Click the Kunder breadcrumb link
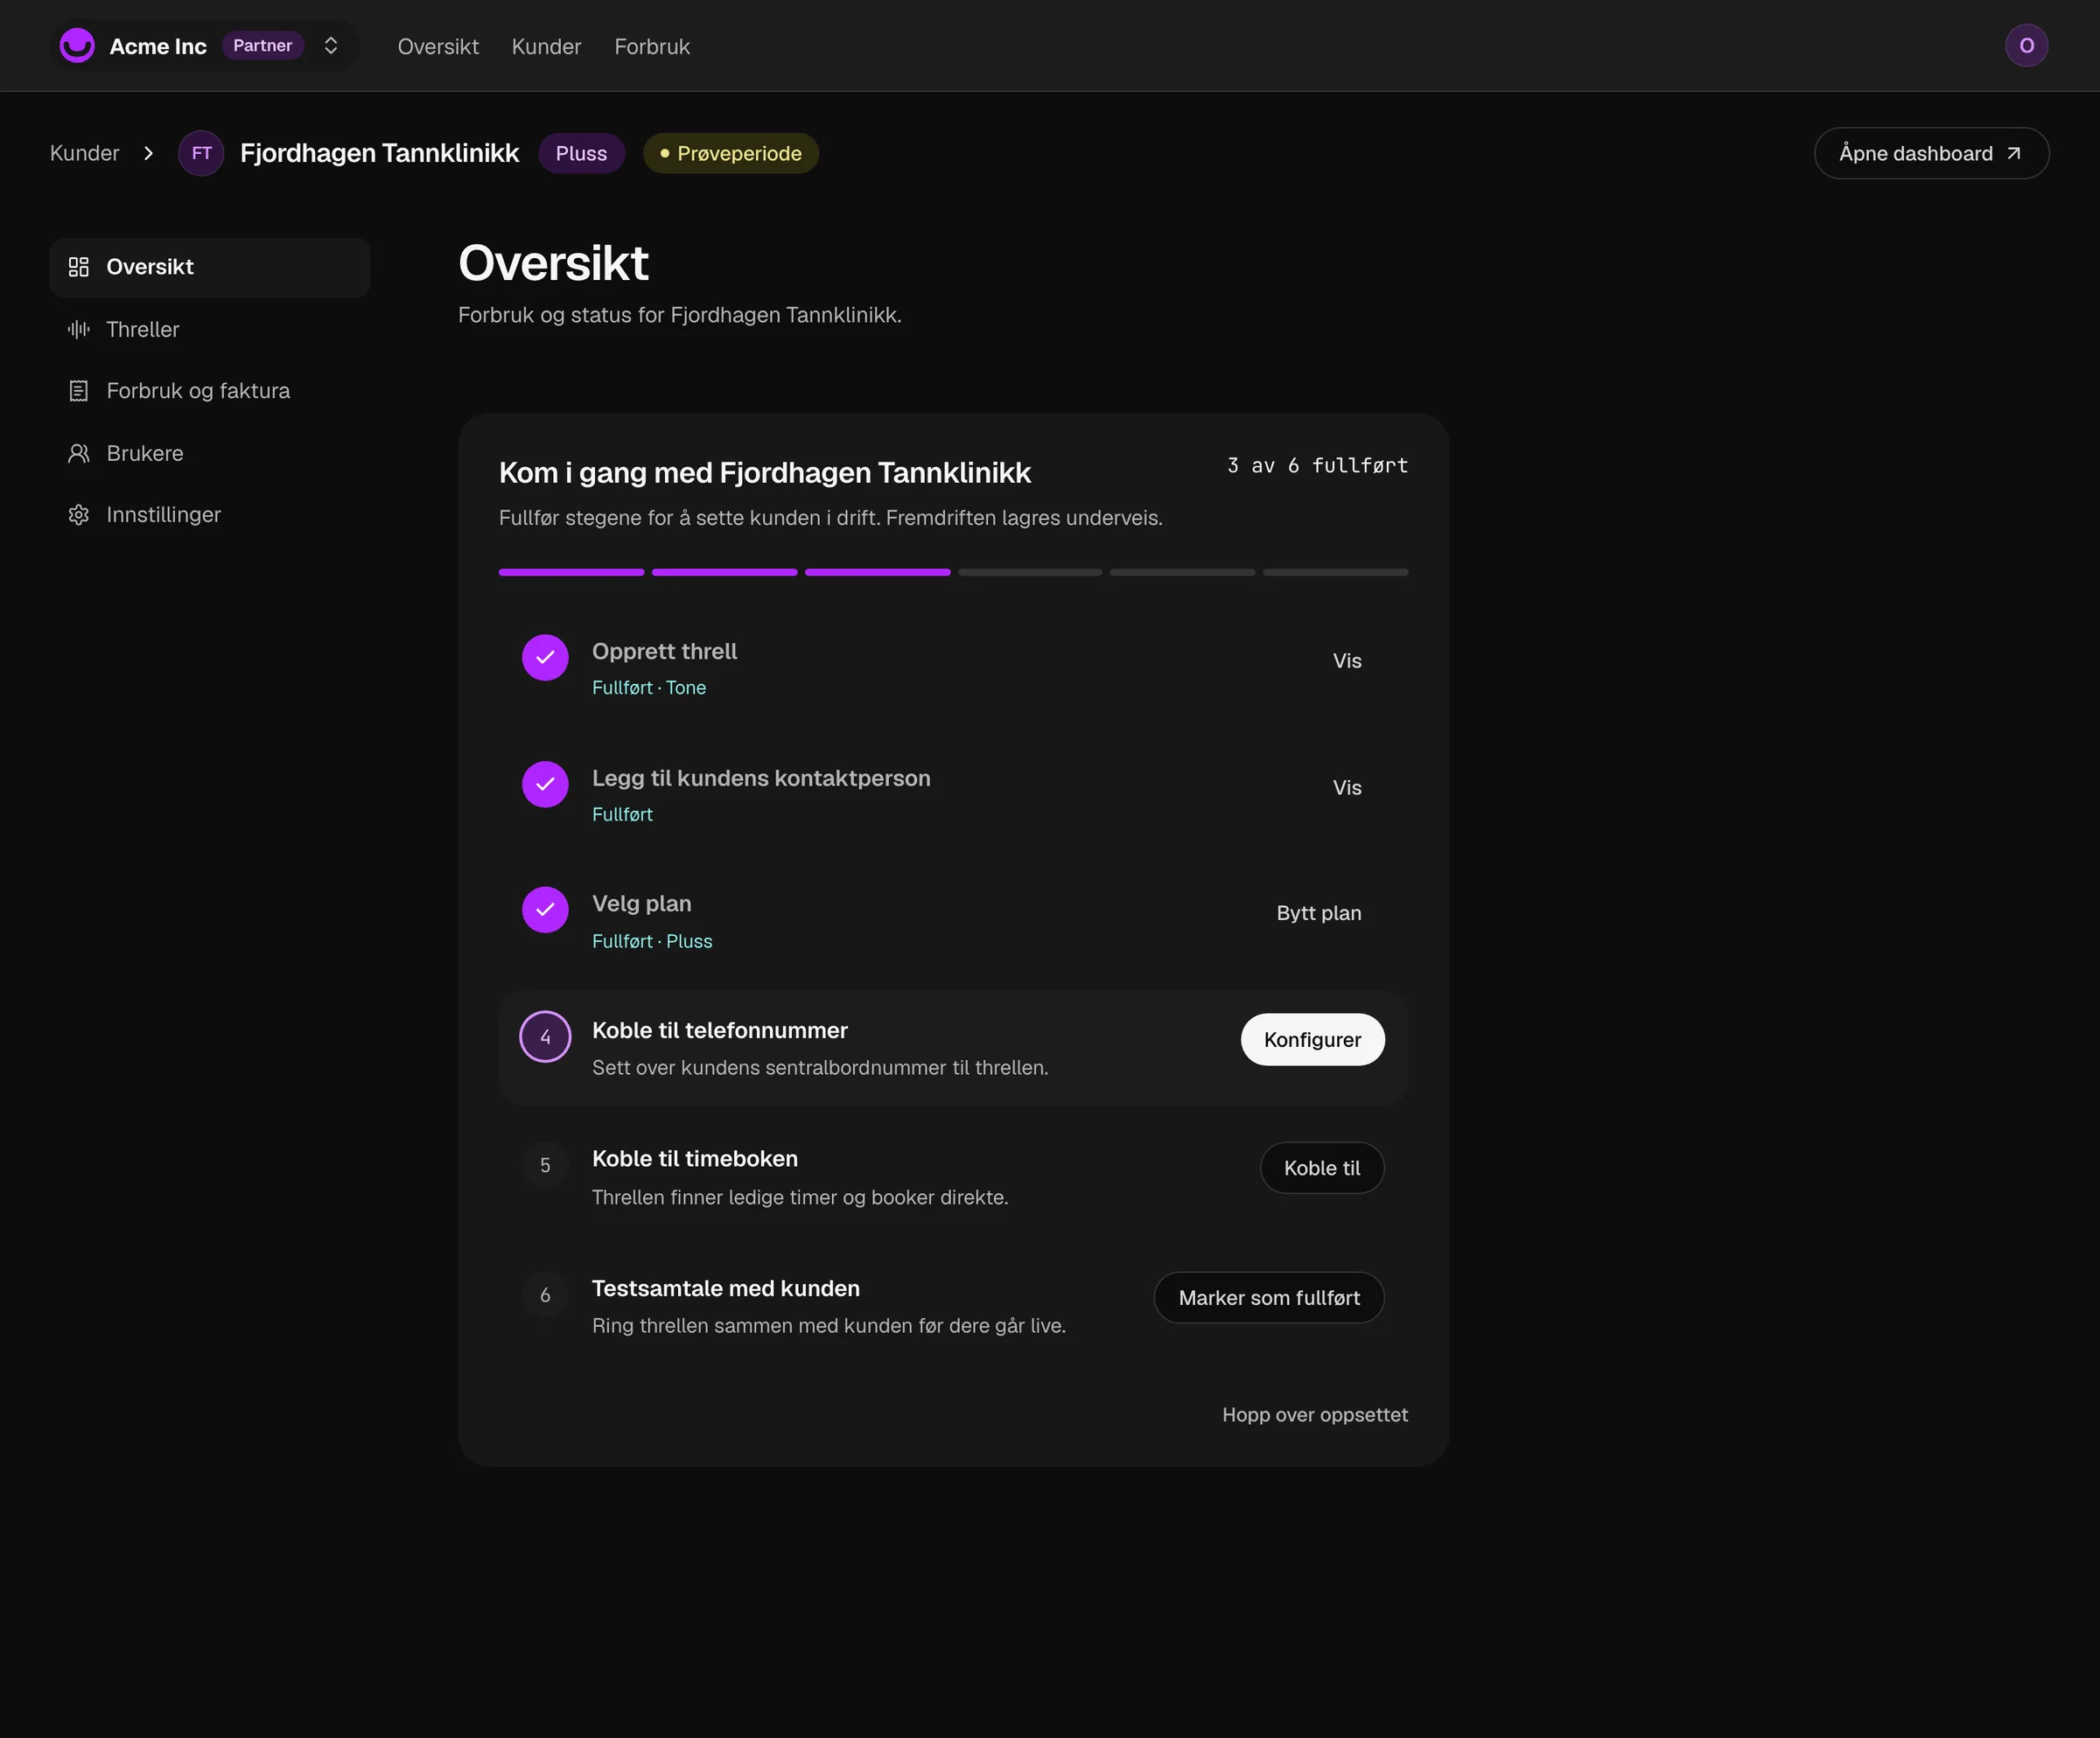 [85, 153]
